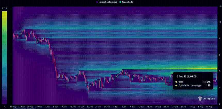The image size is (222, 109).
Task: Click the 8 Aug date axis label
Action: [201, 107]
